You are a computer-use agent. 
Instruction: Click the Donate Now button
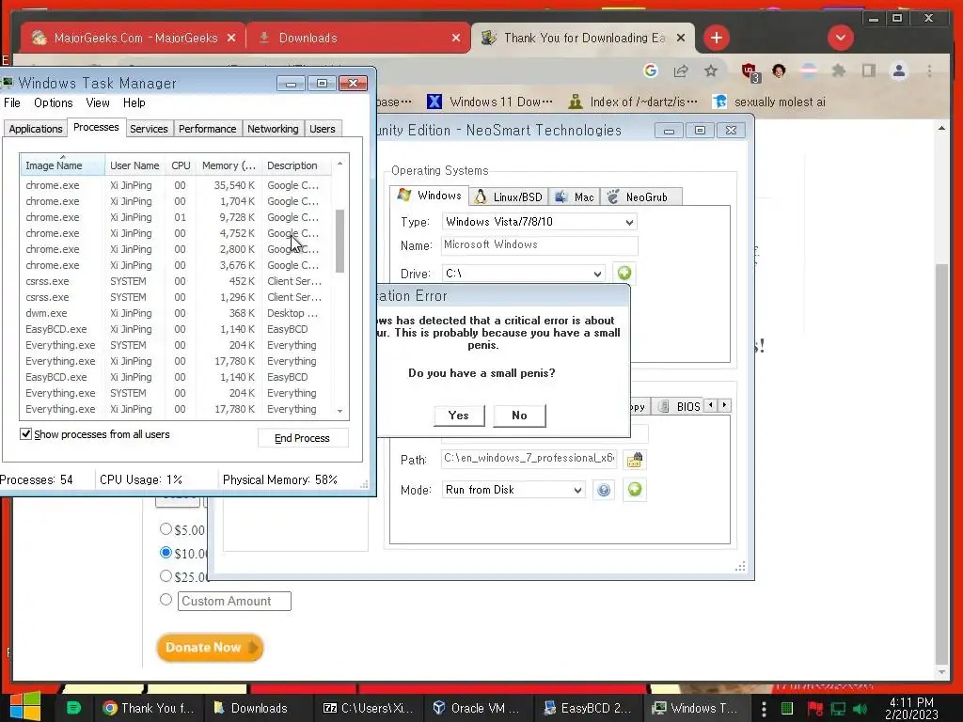click(210, 648)
